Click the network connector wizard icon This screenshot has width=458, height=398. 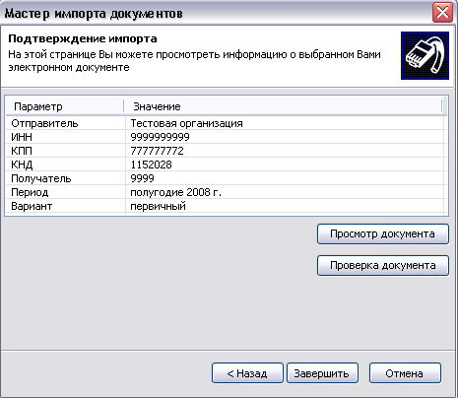pos(425,55)
